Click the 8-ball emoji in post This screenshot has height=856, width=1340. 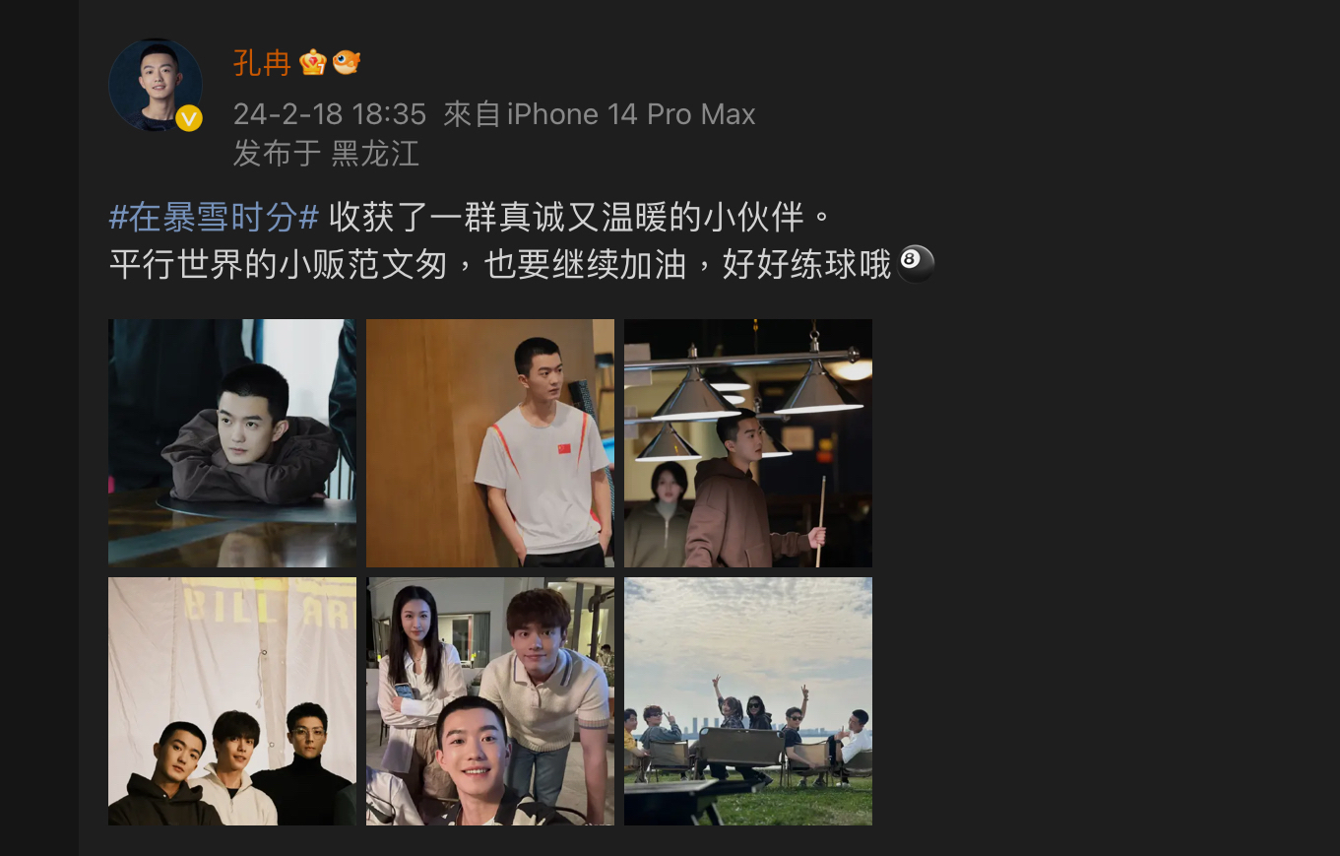point(916,263)
